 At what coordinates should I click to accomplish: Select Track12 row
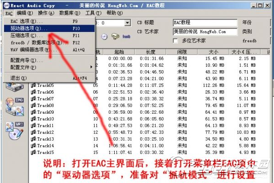coord(149,132)
